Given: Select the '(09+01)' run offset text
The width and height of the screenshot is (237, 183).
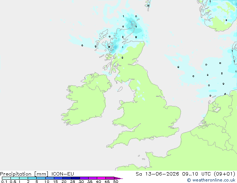Looking at the screenshot, I should tap(225, 174).
